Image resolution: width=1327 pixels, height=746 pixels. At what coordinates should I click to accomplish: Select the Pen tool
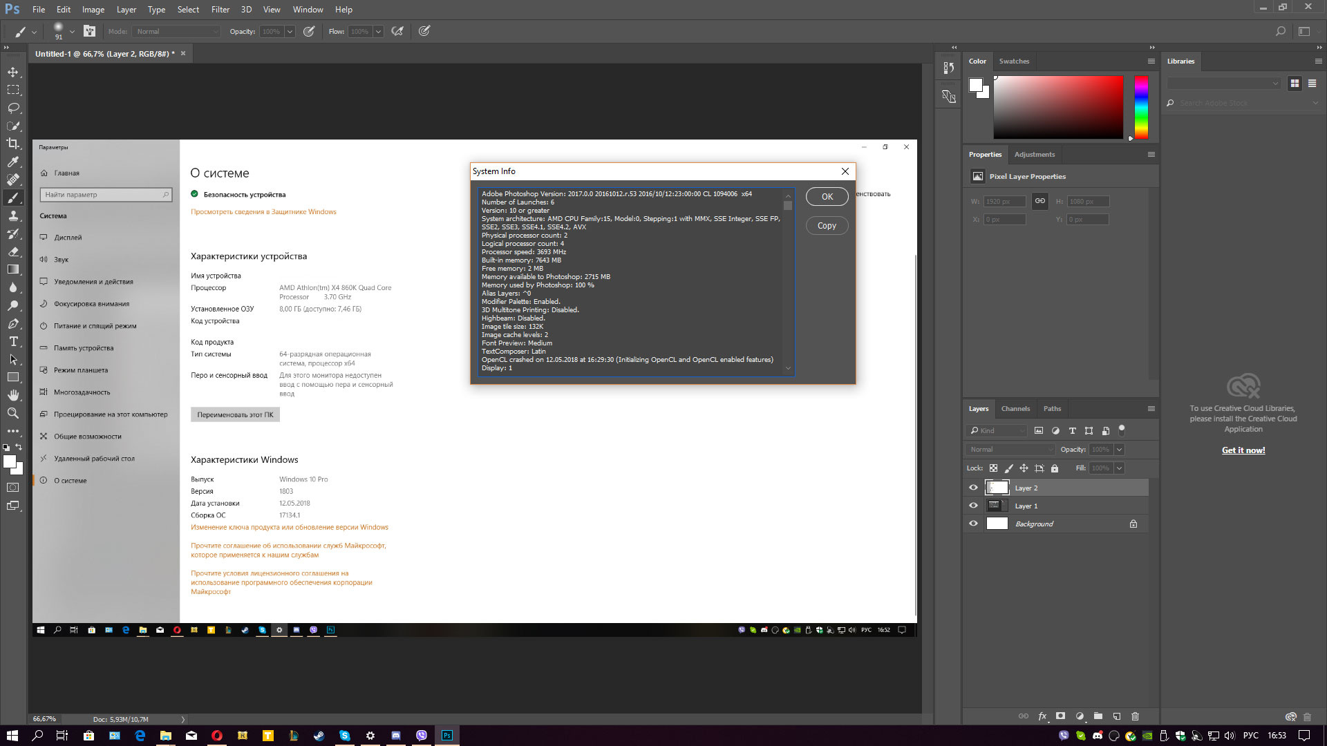(13, 323)
